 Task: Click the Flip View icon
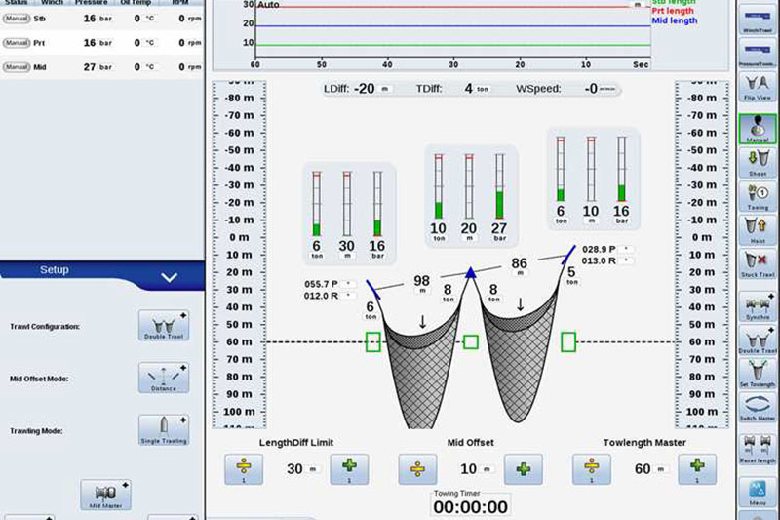pos(758,88)
